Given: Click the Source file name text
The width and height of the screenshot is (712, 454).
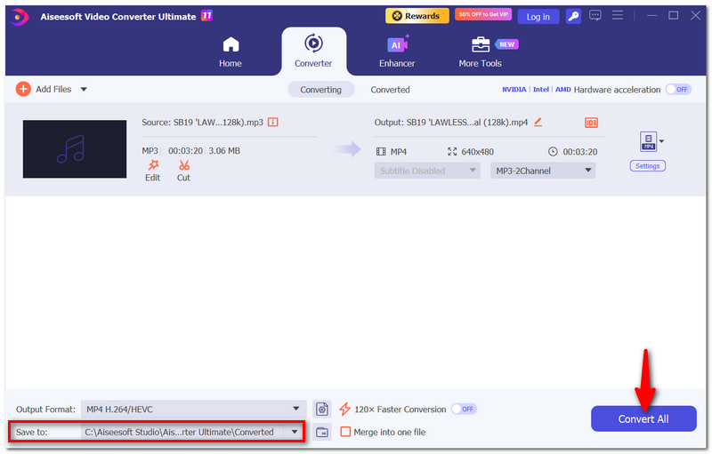Looking at the screenshot, I should point(203,123).
